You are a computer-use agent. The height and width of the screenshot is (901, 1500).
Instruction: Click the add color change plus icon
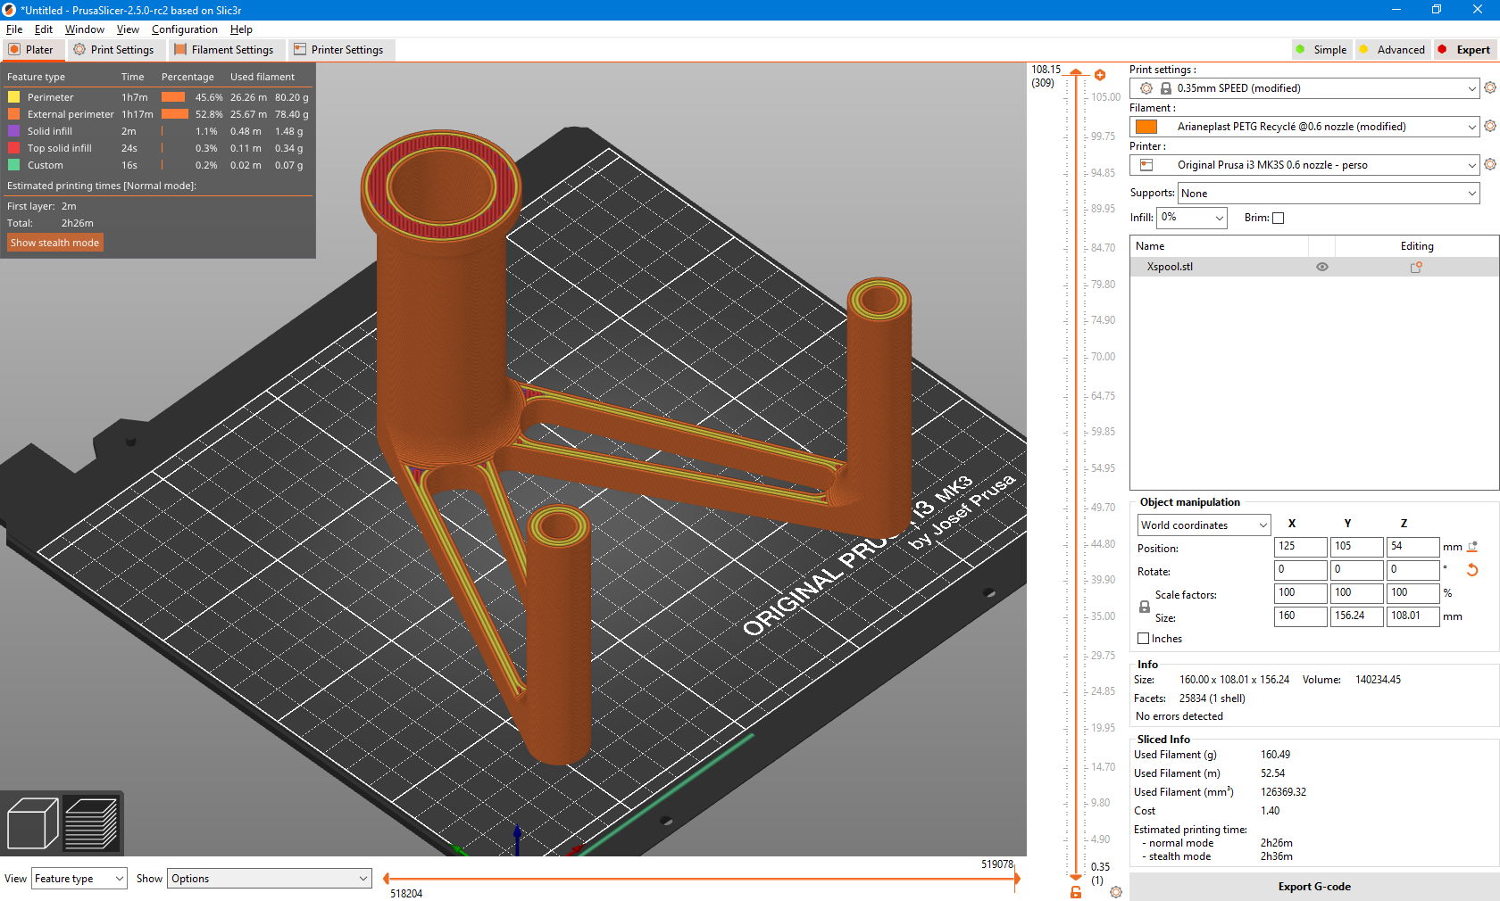pos(1100,75)
